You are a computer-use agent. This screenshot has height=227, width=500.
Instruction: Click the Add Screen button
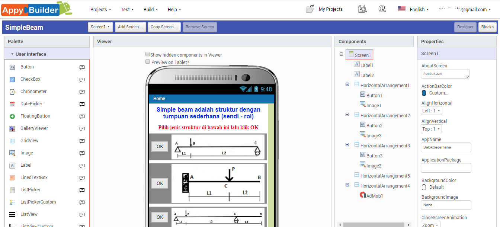pos(130,27)
